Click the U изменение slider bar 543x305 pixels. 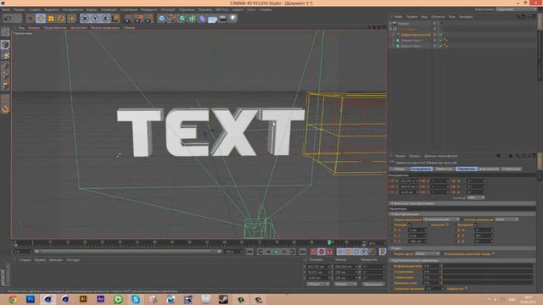click(x=488, y=271)
